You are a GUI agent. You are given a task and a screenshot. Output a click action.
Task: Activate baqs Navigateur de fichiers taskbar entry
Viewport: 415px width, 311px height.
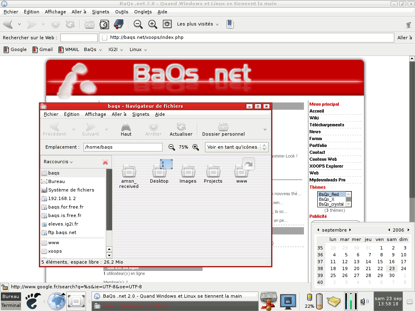tap(175, 306)
